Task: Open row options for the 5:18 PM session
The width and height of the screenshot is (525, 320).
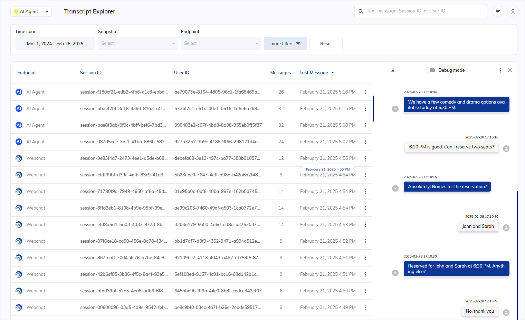Action: point(365,92)
